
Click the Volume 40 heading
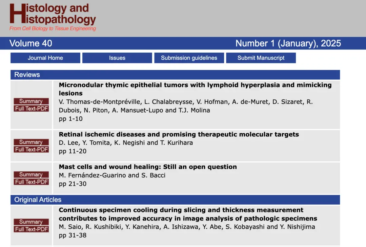tap(31, 43)
